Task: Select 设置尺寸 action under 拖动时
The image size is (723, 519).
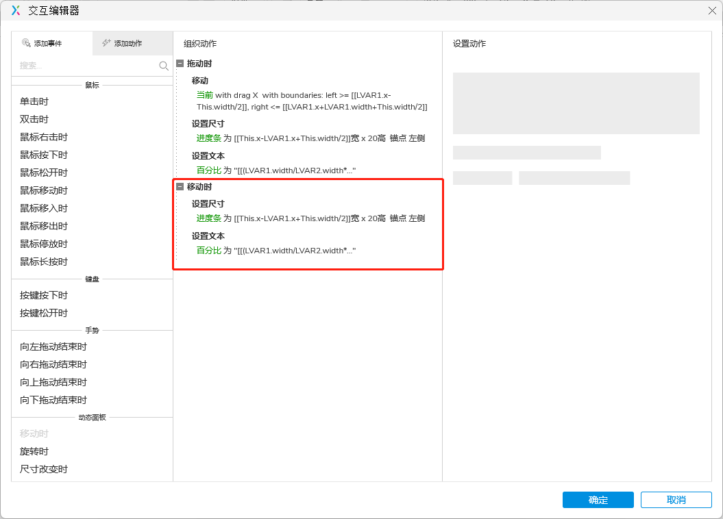Action: (208, 124)
